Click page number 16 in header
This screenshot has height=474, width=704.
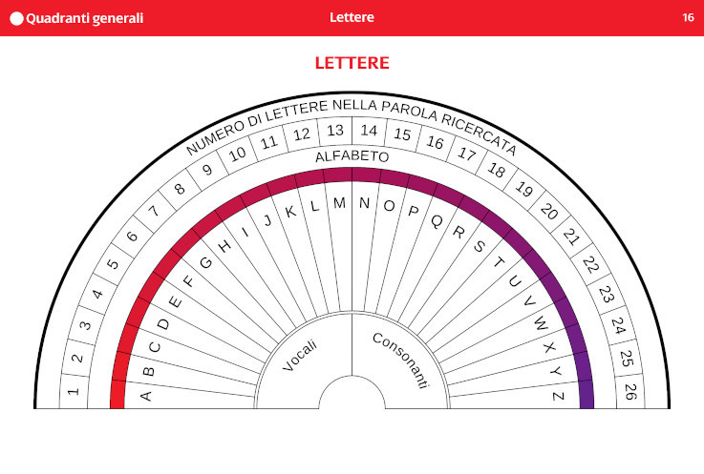pyautogui.click(x=688, y=18)
